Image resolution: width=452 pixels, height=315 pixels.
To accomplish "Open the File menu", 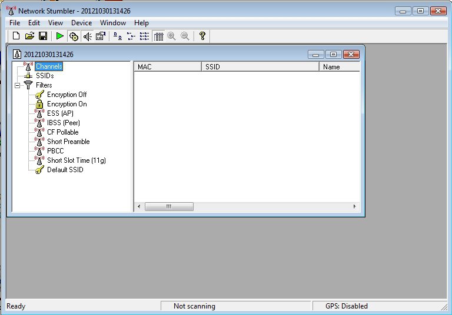I will (x=15, y=23).
